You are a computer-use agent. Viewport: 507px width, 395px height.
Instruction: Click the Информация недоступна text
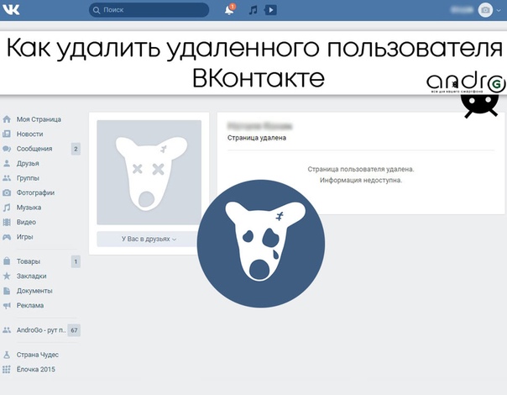pos(361,180)
